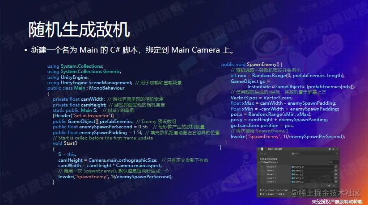
Task: Click the 'pos.y = camHeight + enemySpawnPadding;' line
Action: [279, 119]
